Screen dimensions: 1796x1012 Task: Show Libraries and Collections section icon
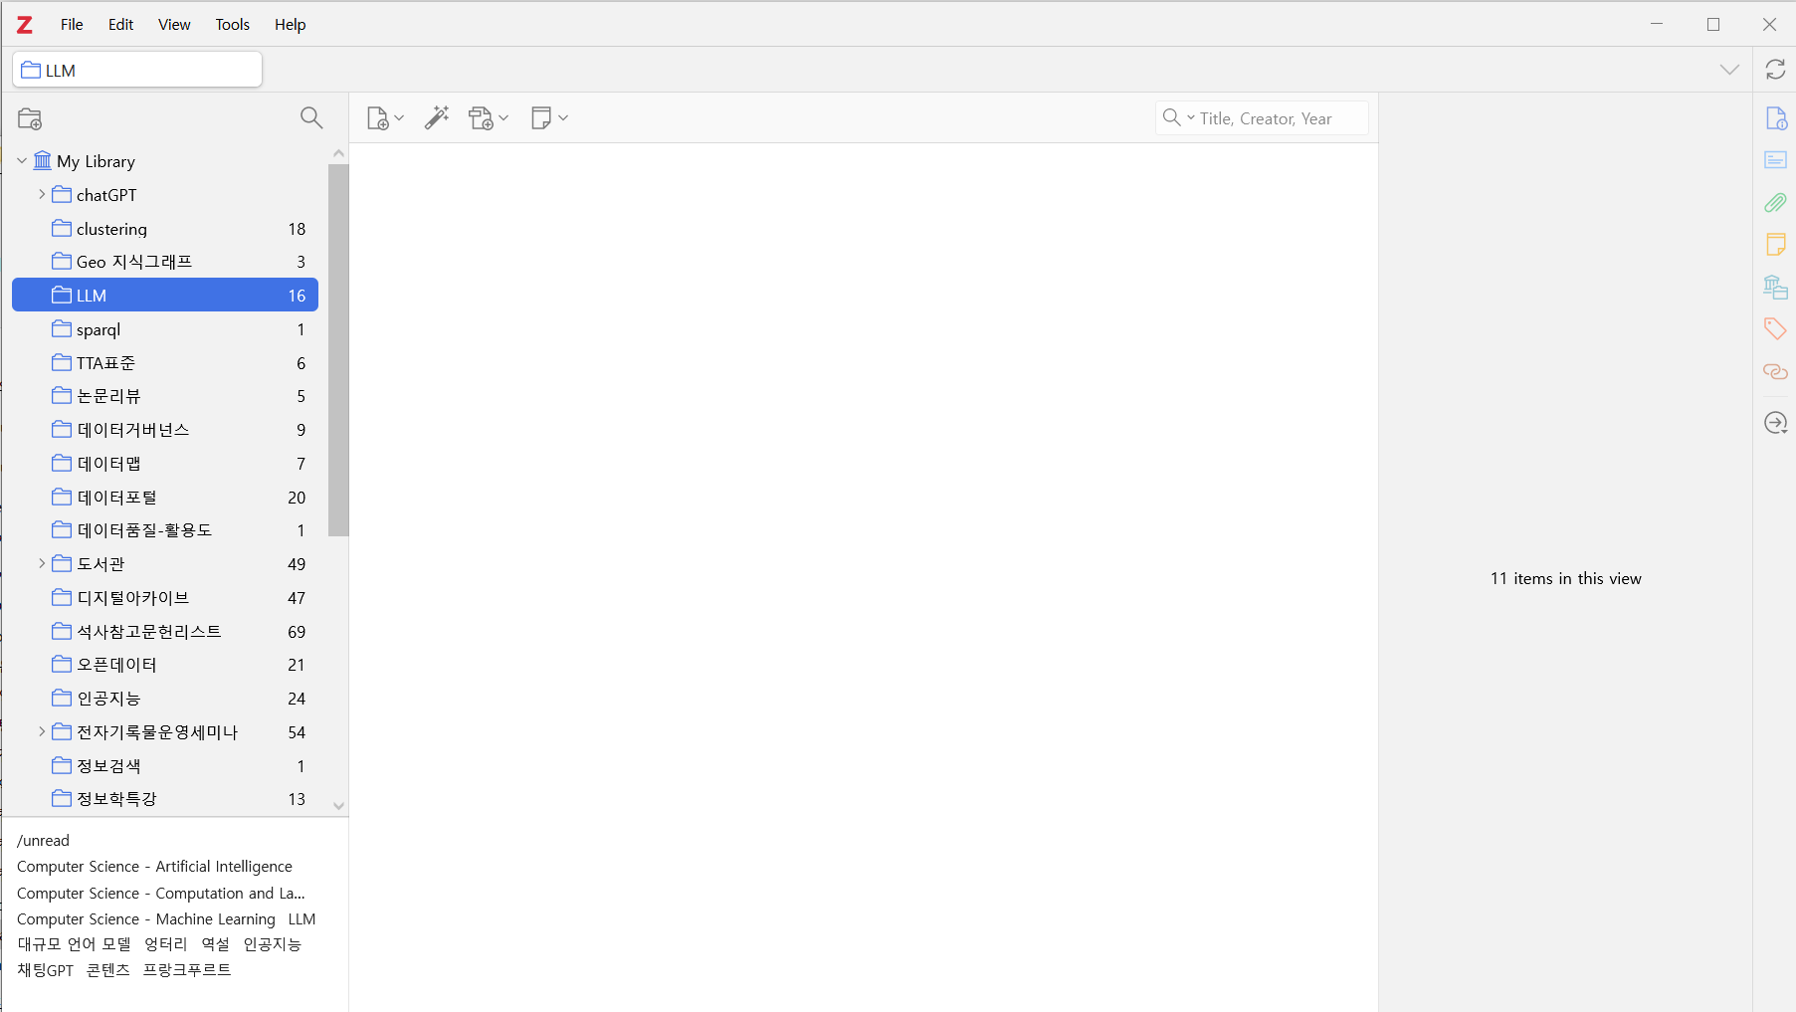(1776, 287)
